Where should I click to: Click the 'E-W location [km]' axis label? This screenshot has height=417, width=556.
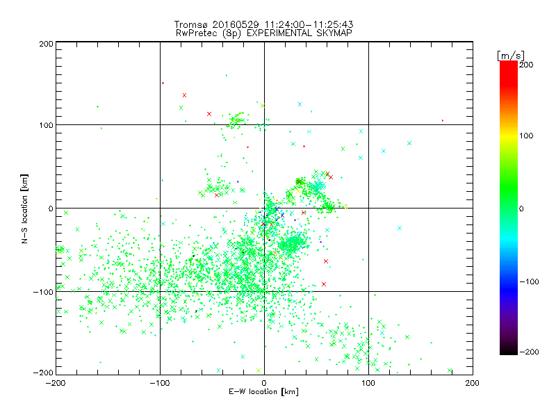(263, 391)
